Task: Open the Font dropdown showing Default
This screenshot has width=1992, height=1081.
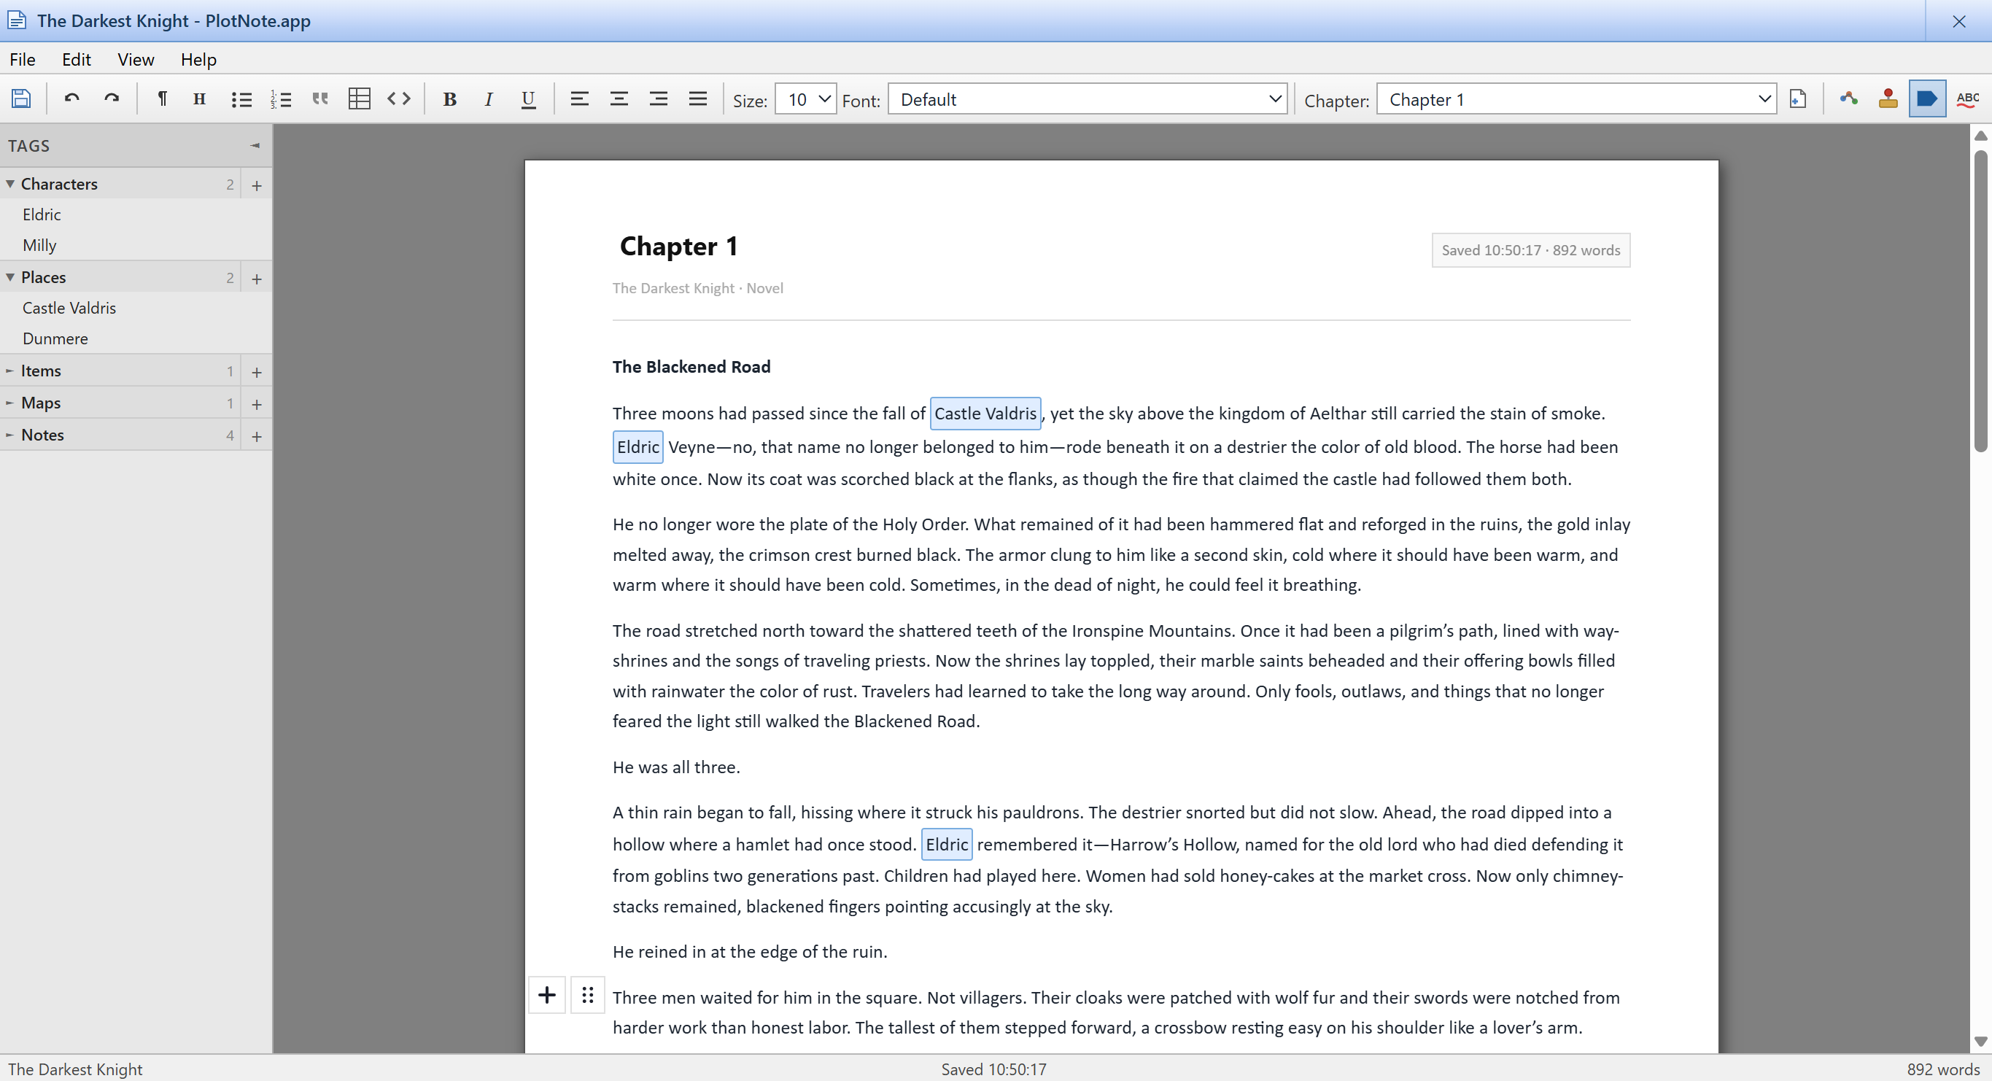Action: pos(1088,99)
